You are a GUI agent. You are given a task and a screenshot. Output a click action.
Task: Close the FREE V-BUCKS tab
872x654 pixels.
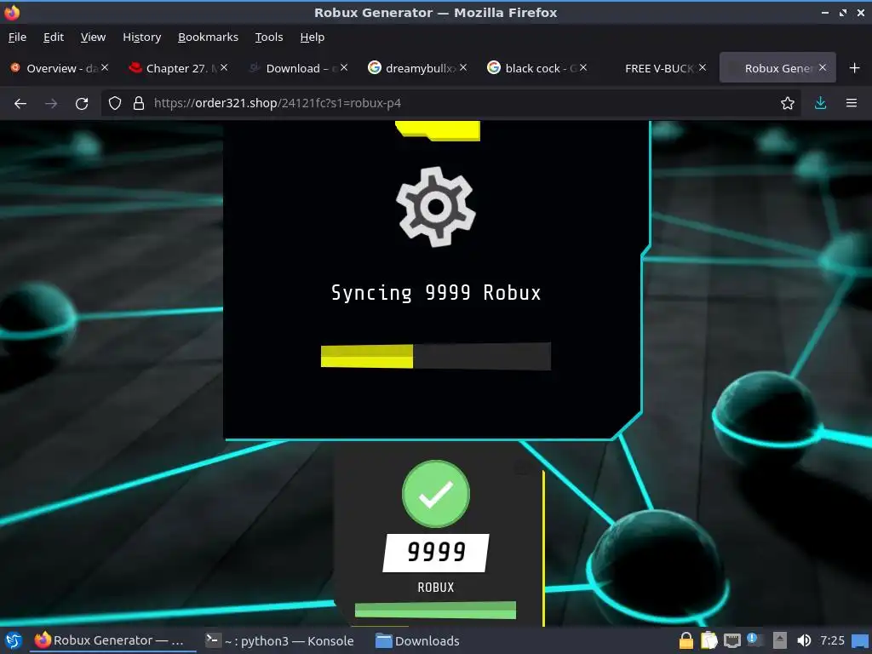point(703,67)
